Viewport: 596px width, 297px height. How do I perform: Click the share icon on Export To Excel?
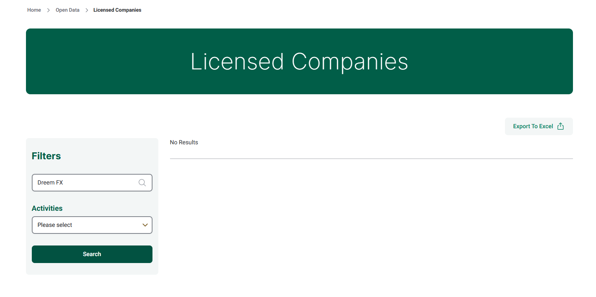tap(561, 126)
